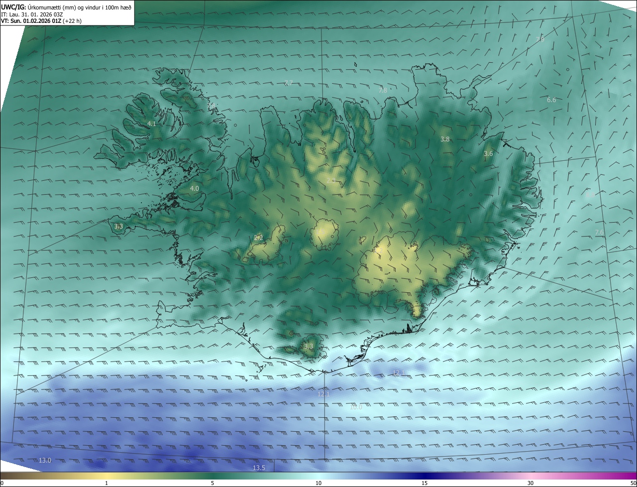Click the 4.0 value label on the map
Viewport: 637px width, 487px height.
195,189
